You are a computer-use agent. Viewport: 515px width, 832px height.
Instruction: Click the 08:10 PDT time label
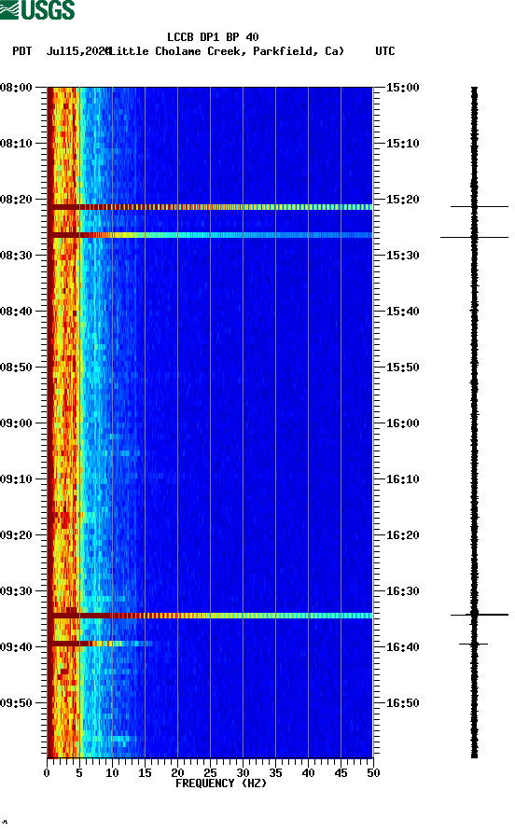pos(17,144)
